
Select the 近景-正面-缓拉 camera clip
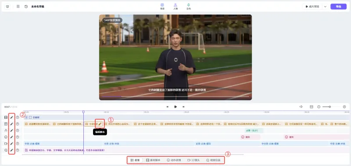click(227, 143)
